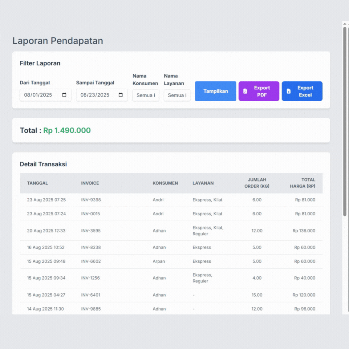Image resolution: width=349 pixels, height=349 pixels.
Task: Click the INVOICE column header
Action: click(x=90, y=183)
